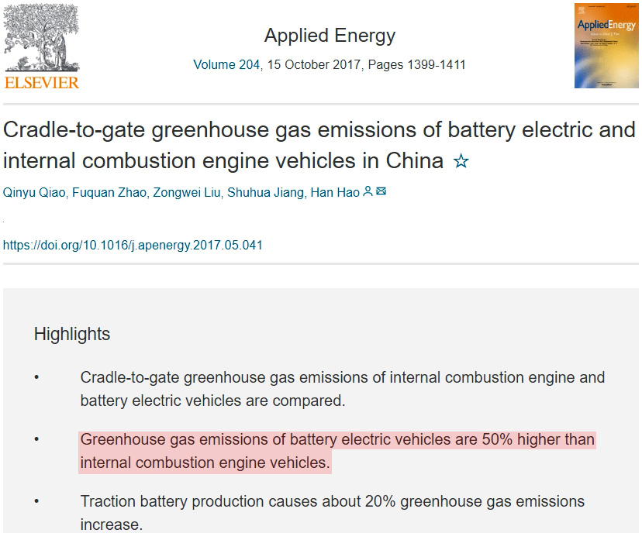The width and height of the screenshot is (642, 533).
Task: Open author Qinyu Qiao's details
Action: [34, 192]
